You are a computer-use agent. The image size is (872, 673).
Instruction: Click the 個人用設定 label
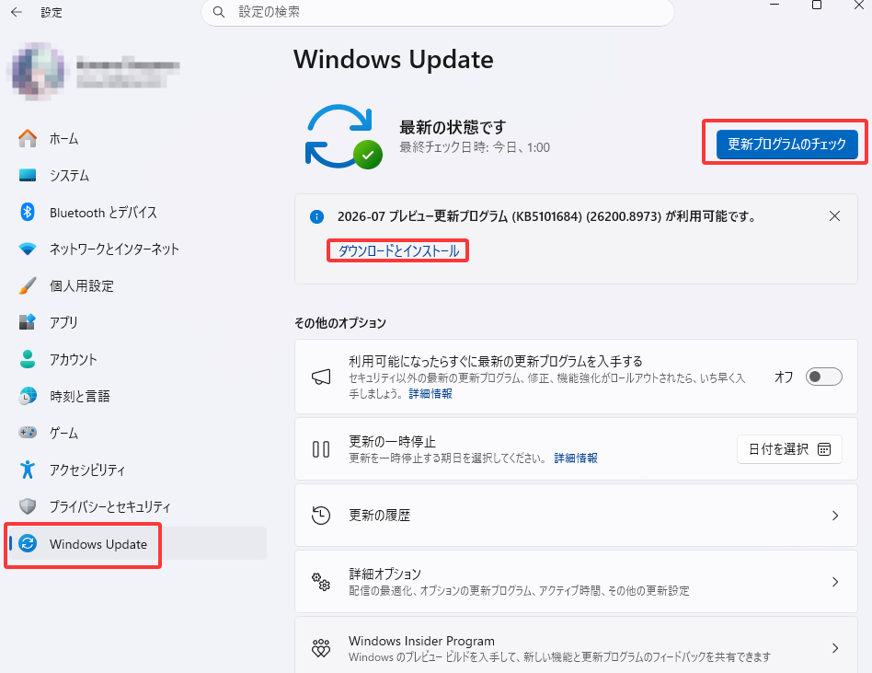(82, 286)
